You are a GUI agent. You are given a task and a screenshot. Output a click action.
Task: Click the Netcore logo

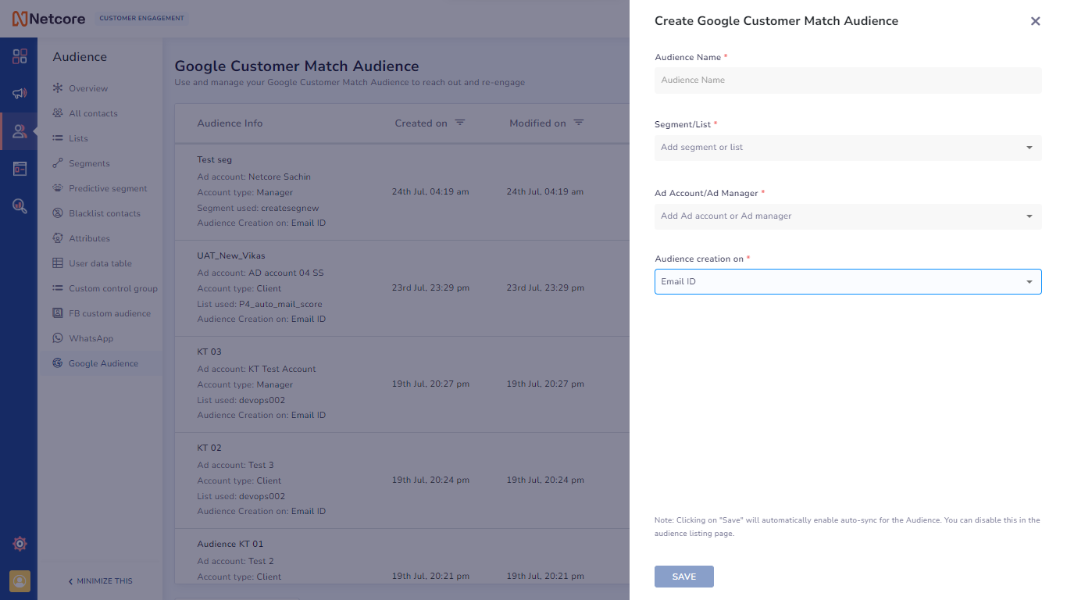[x=48, y=19]
